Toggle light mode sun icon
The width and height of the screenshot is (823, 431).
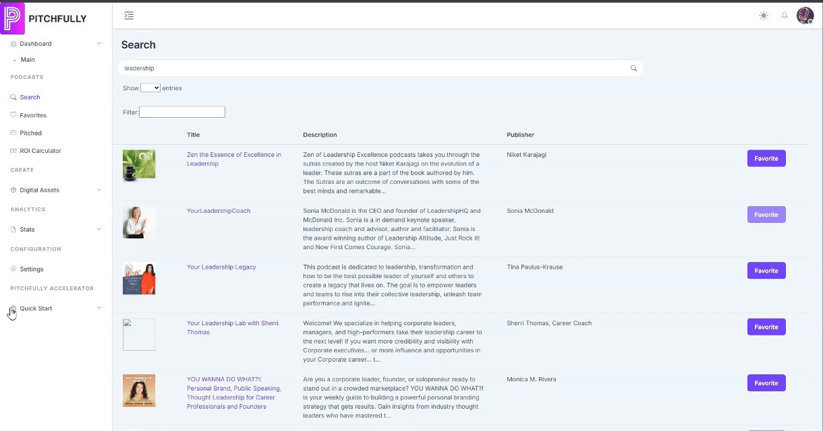(x=764, y=15)
